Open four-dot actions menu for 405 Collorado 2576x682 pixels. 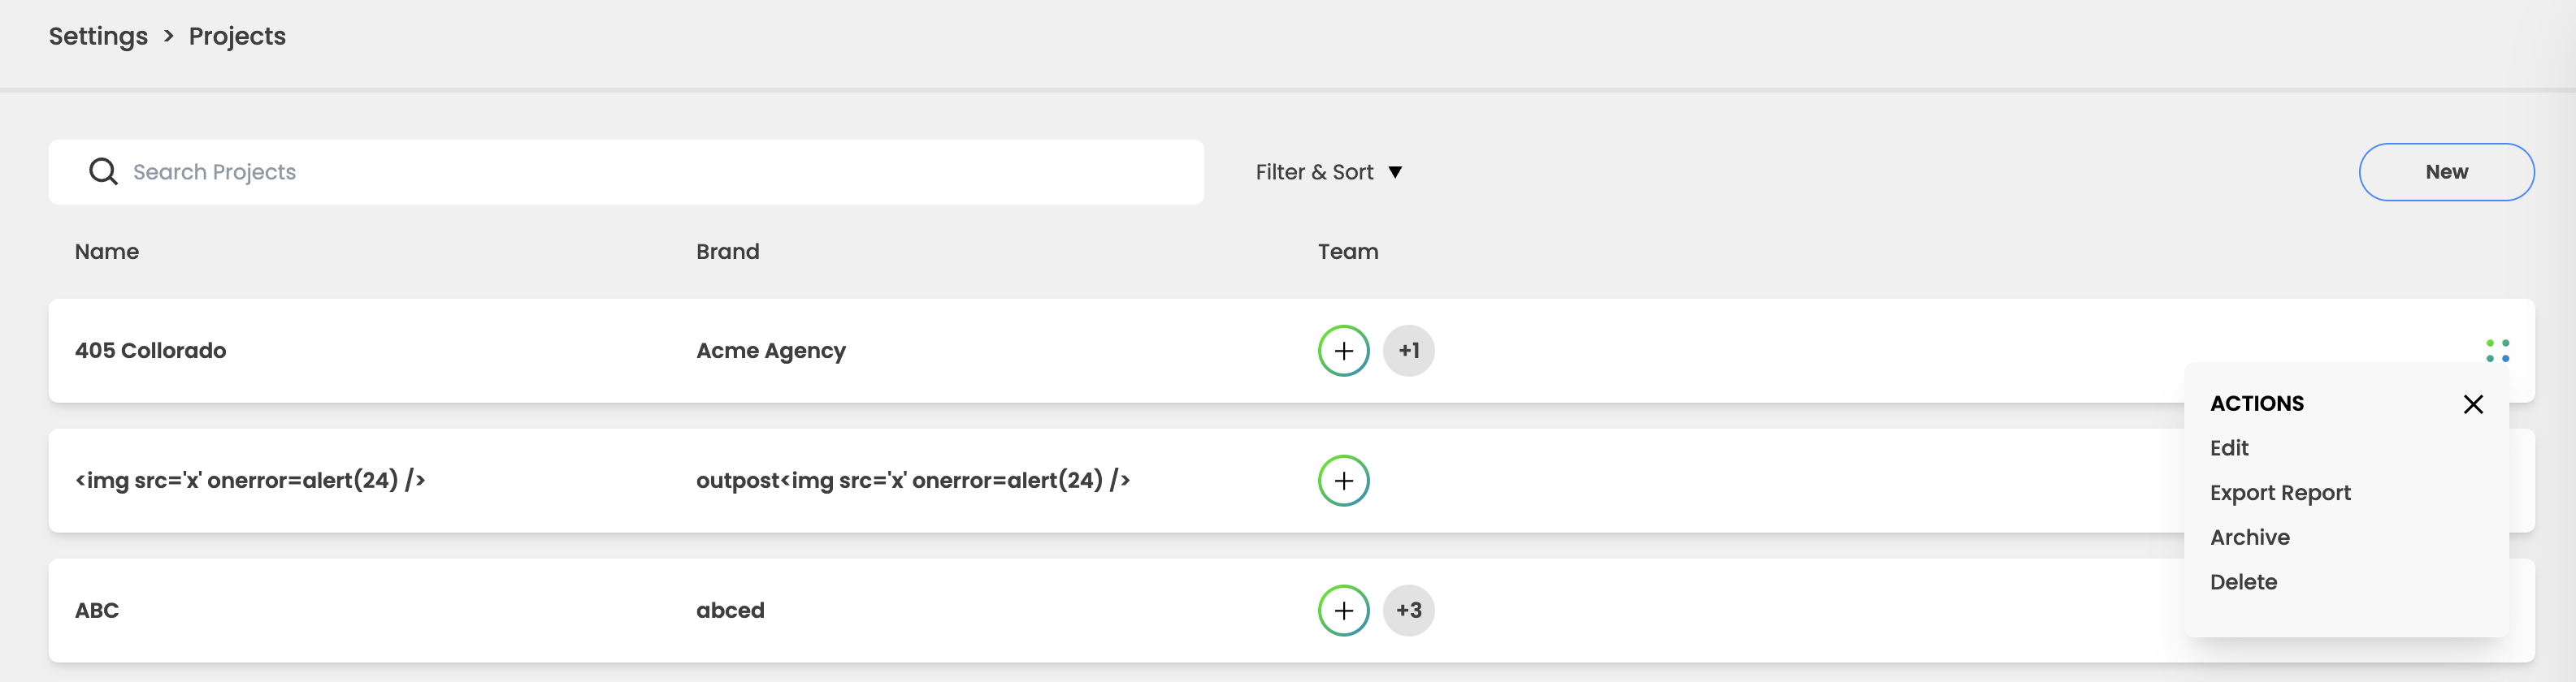2497,351
